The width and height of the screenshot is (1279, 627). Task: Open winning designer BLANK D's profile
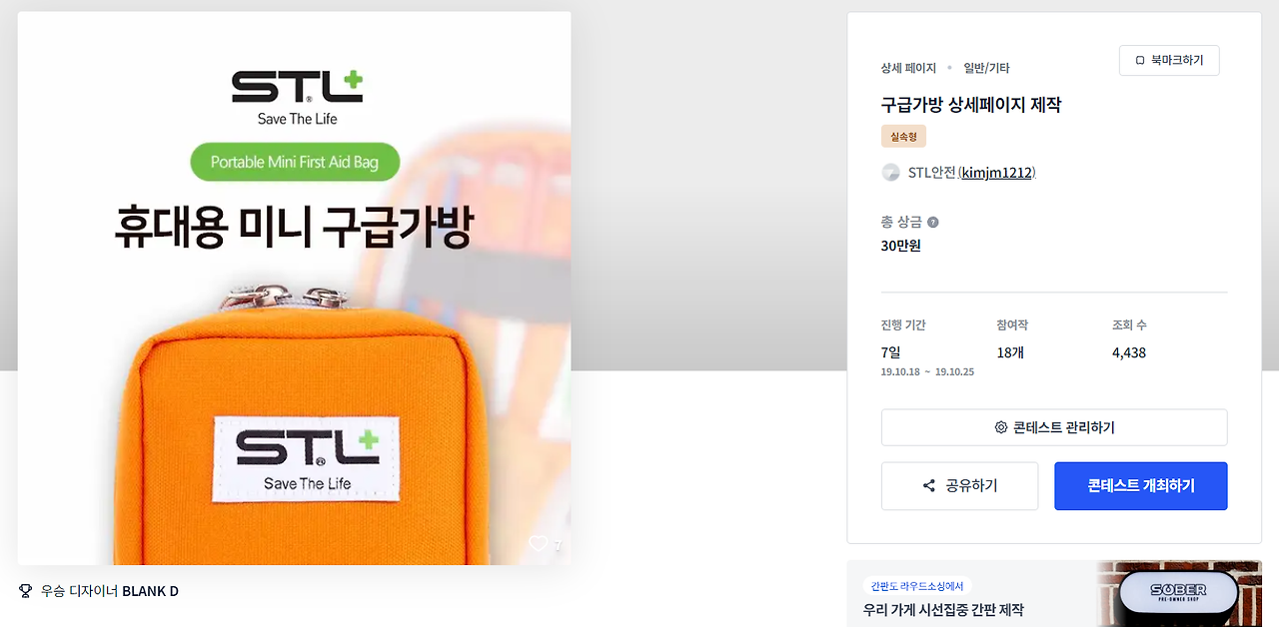(150, 591)
